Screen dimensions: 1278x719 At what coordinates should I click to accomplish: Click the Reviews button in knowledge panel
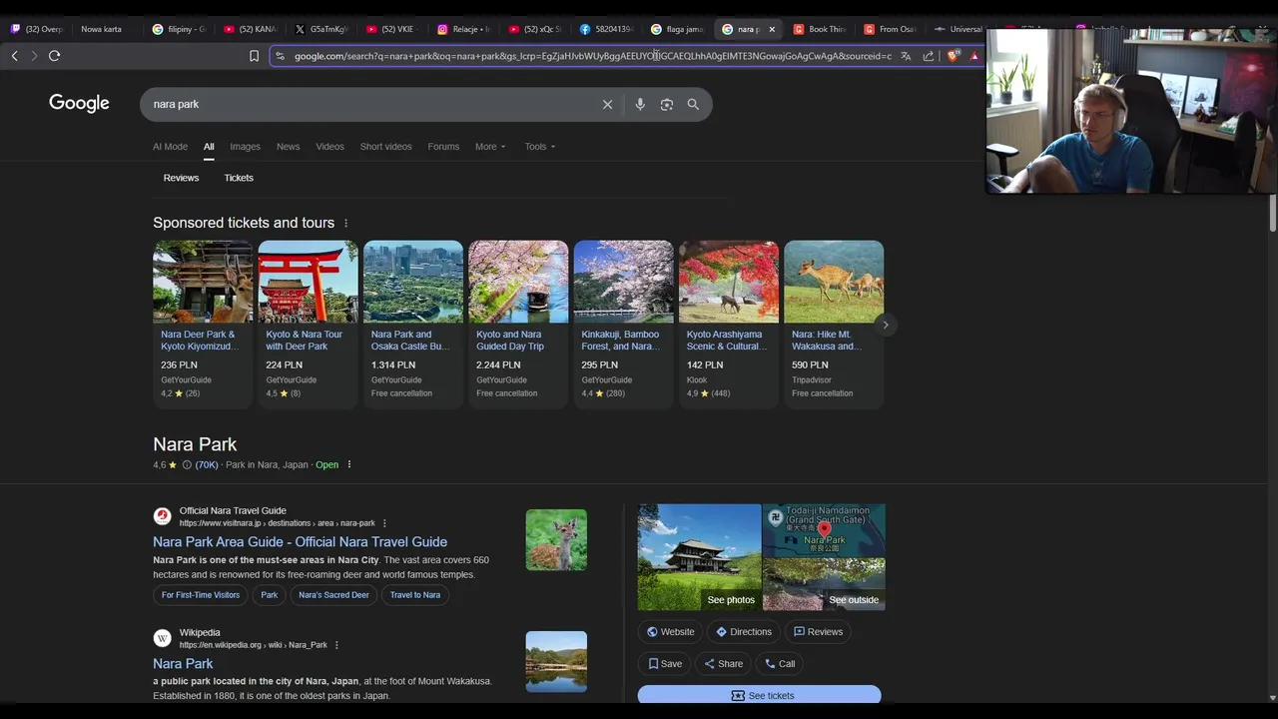click(818, 632)
